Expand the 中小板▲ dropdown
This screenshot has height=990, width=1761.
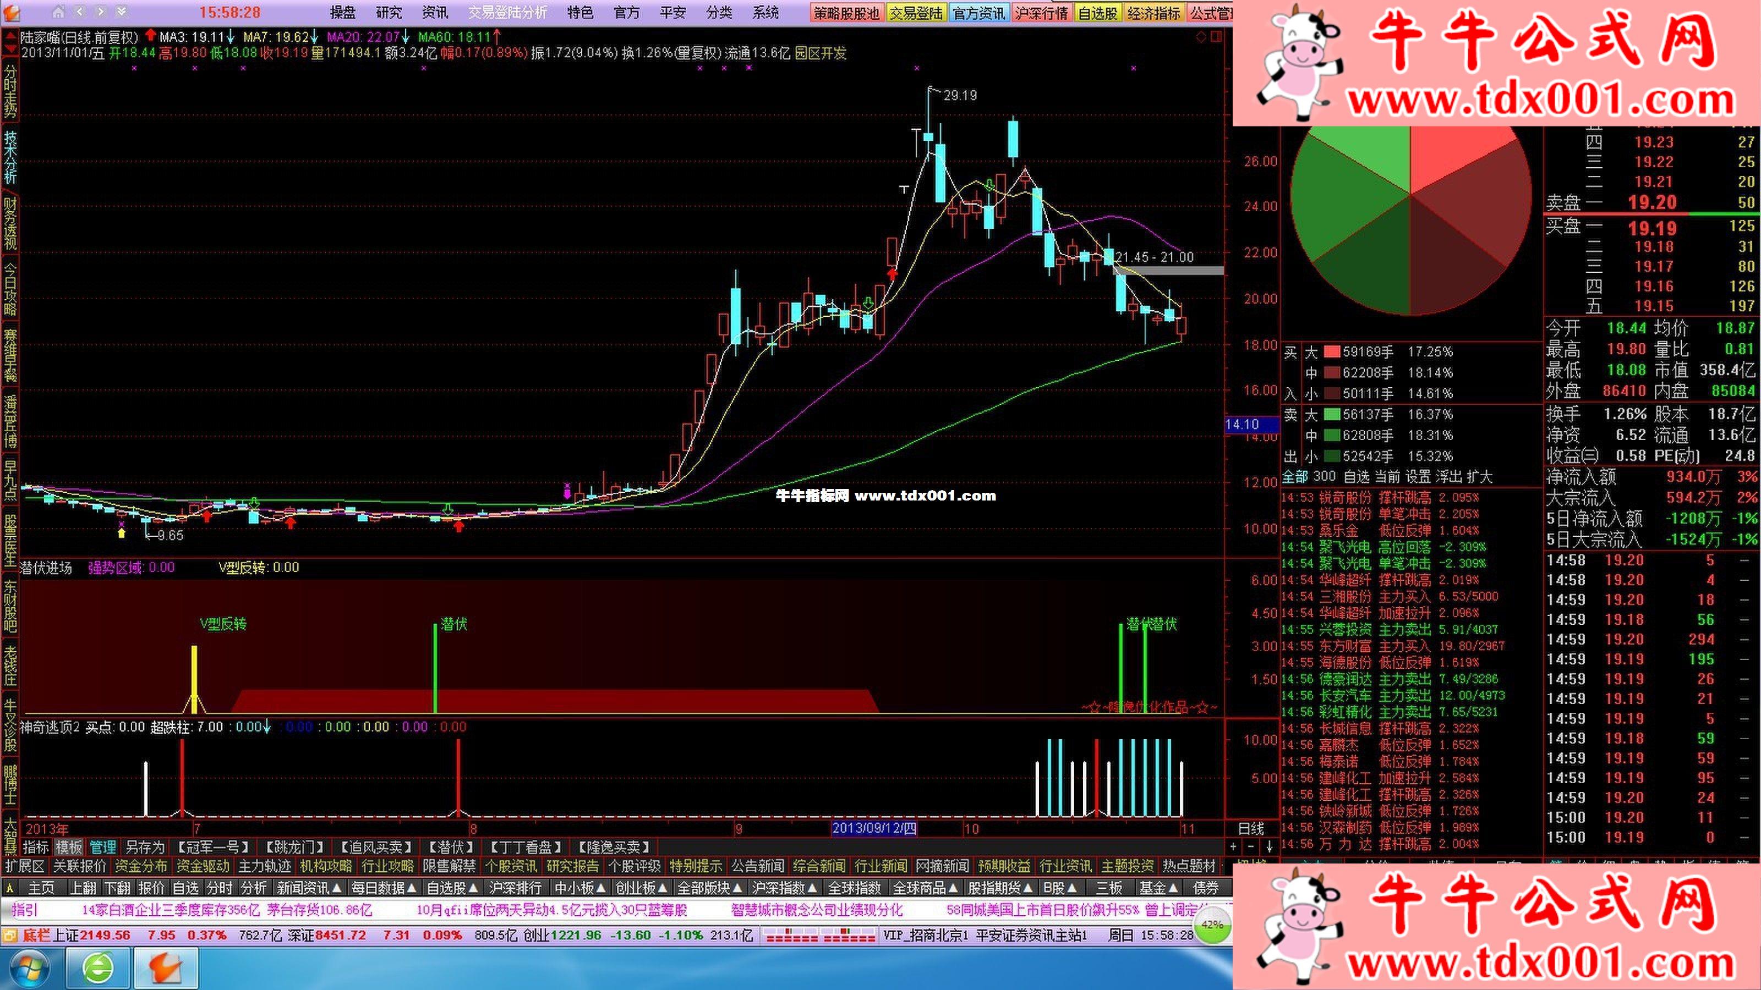(x=581, y=888)
